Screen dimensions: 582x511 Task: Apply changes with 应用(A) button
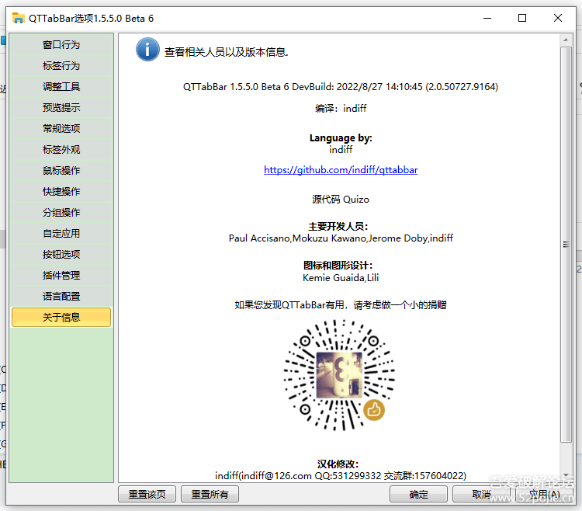544,494
